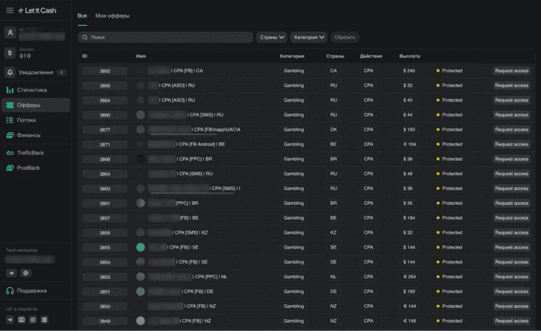
Task: Open the hamburger menu icon
Action: [10, 10]
